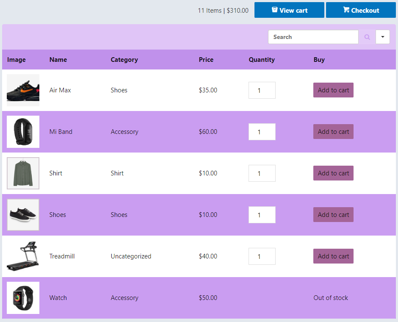Screen dimensions: 398x322
Task: Click the basket icon on Checkout button
Action: point(346,10)
